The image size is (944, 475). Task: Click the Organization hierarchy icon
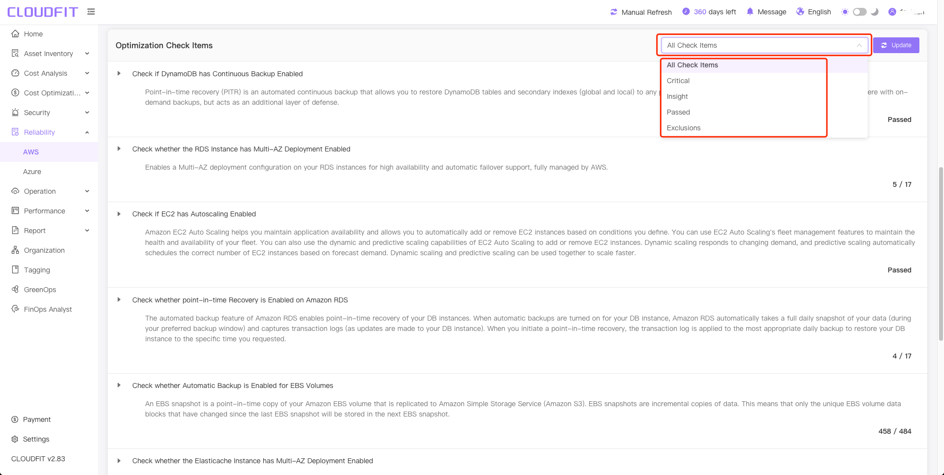[x=15, y=250]
